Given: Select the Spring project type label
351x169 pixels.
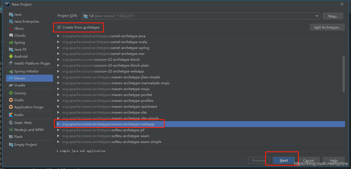Looking at the screenshot, I should tap(20, 43).
